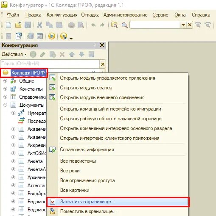This screenshot has width=216, height=216.
Task: Click the update database configuration cylinder icon
Action: point(30,36)
